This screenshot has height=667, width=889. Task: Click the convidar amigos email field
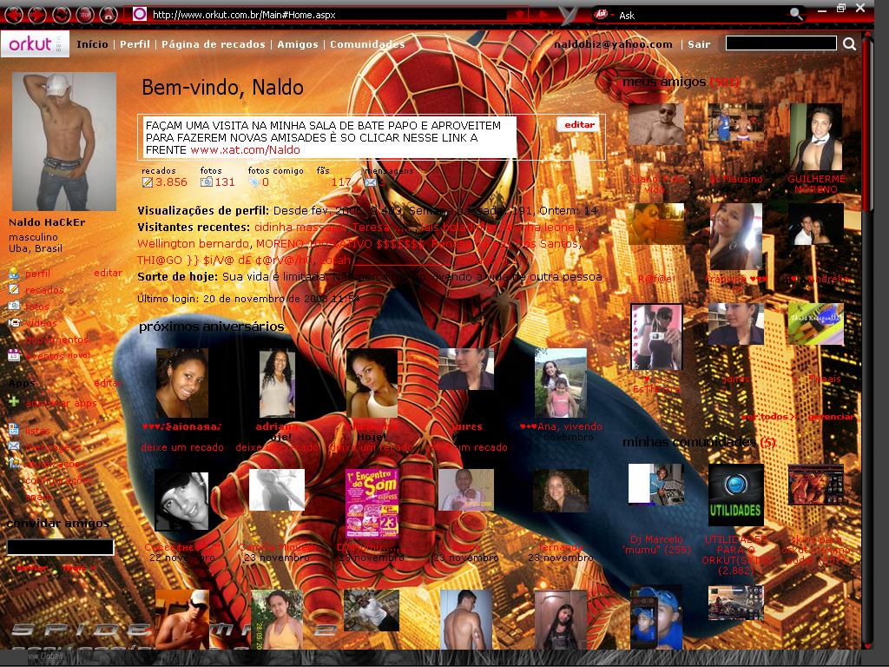[x=60, y=547]
